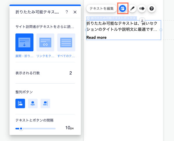174x141 pixels.
Task: Click the right resize handle of text box
Action: pyautogui.click(x=161, y=30)
